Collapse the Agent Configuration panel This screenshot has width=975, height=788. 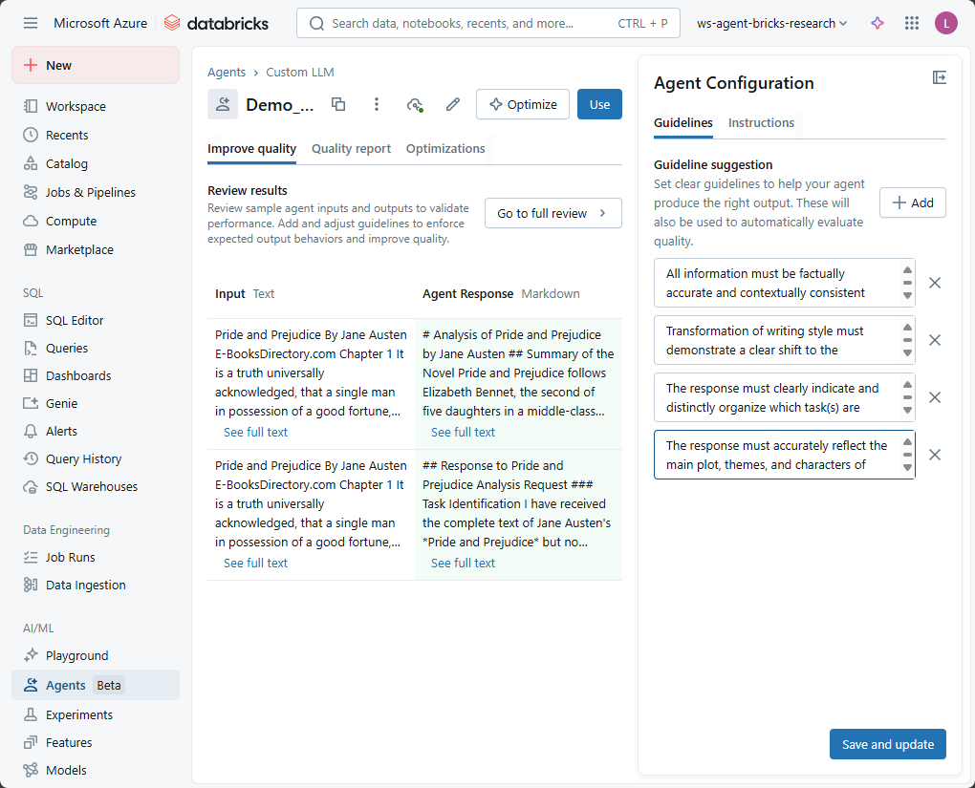[x=939, y=77]
